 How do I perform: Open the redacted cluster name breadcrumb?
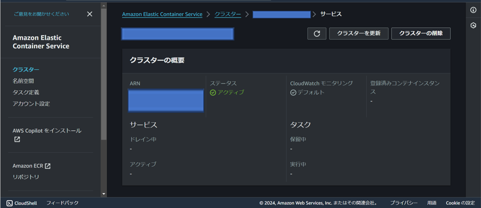click(x=282, y=14)
